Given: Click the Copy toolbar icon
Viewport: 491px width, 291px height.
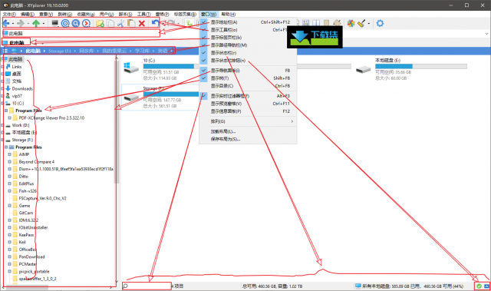Looking at the screenshot, I should click(110, 23).
